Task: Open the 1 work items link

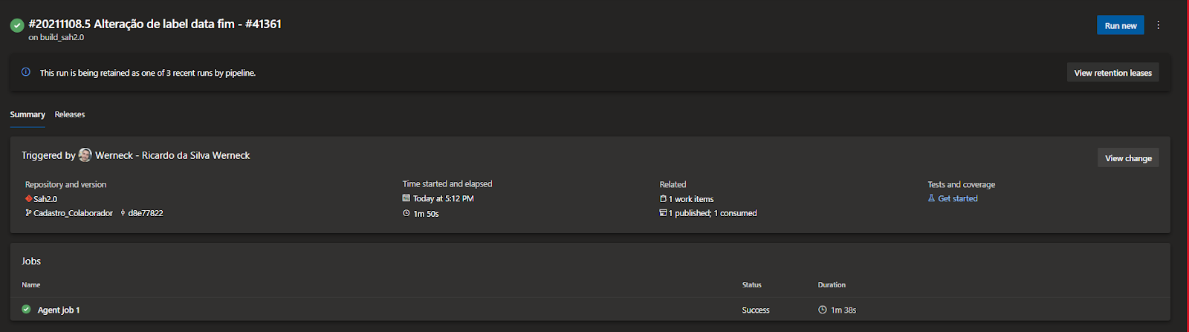Action: tap(691, 199)
